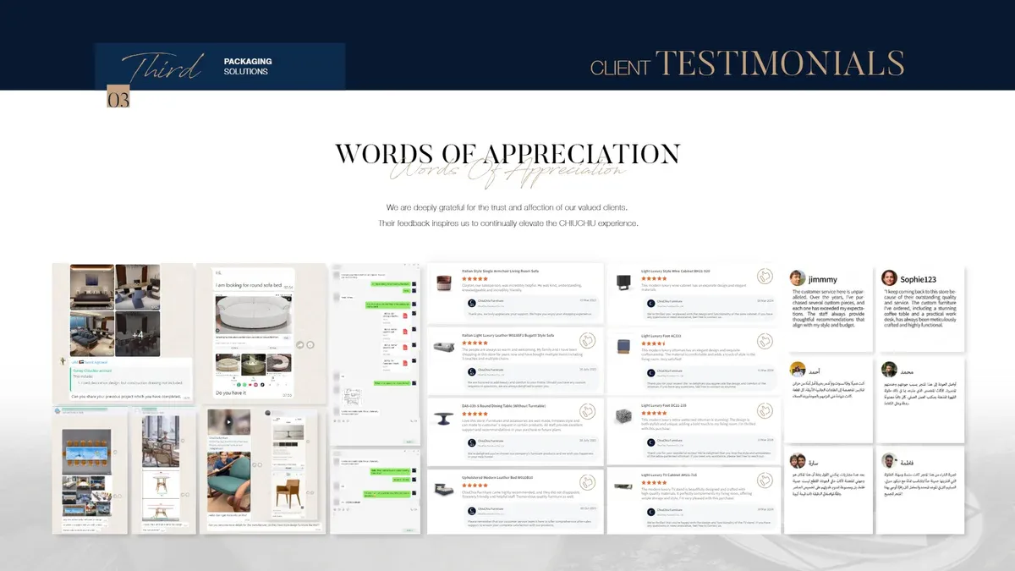The width and height of the screenshot is (1015, 571).
Task: Click "I am looking for round sofa bed" message
Action: [x=247, y=286]
